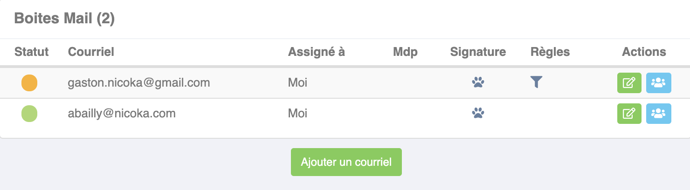
Task: Click the Statut column header
Action: [32, 52]
